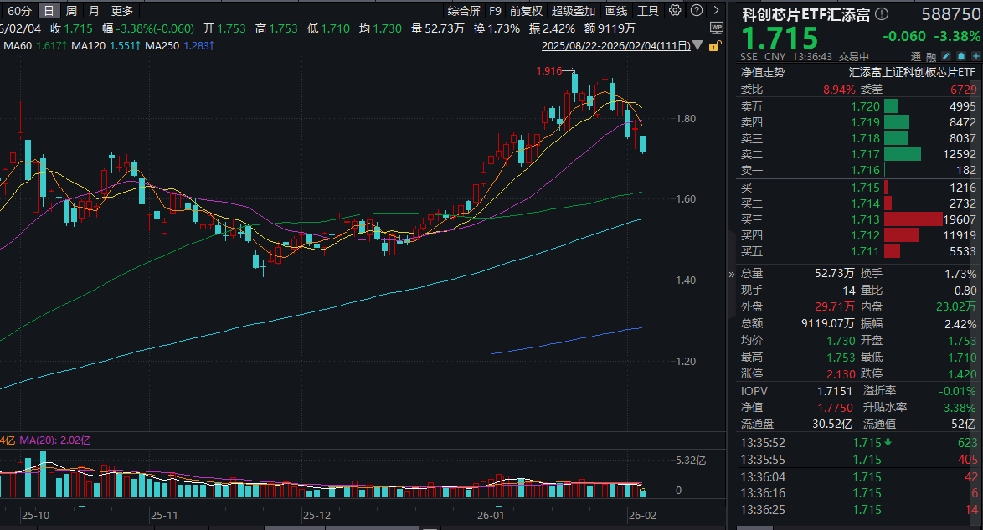This screenshot has height=530, width=983.
Task: Open 更多 periods menu
Action: click(x=122, y=11)
